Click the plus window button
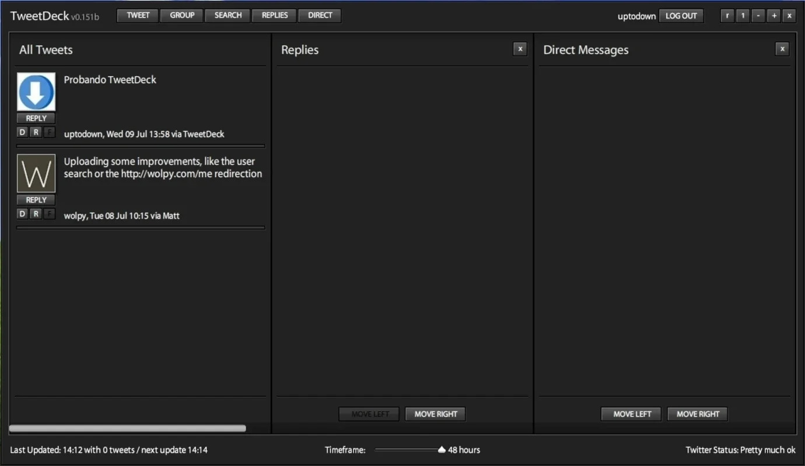805x466 pixels. click(773, 16)
